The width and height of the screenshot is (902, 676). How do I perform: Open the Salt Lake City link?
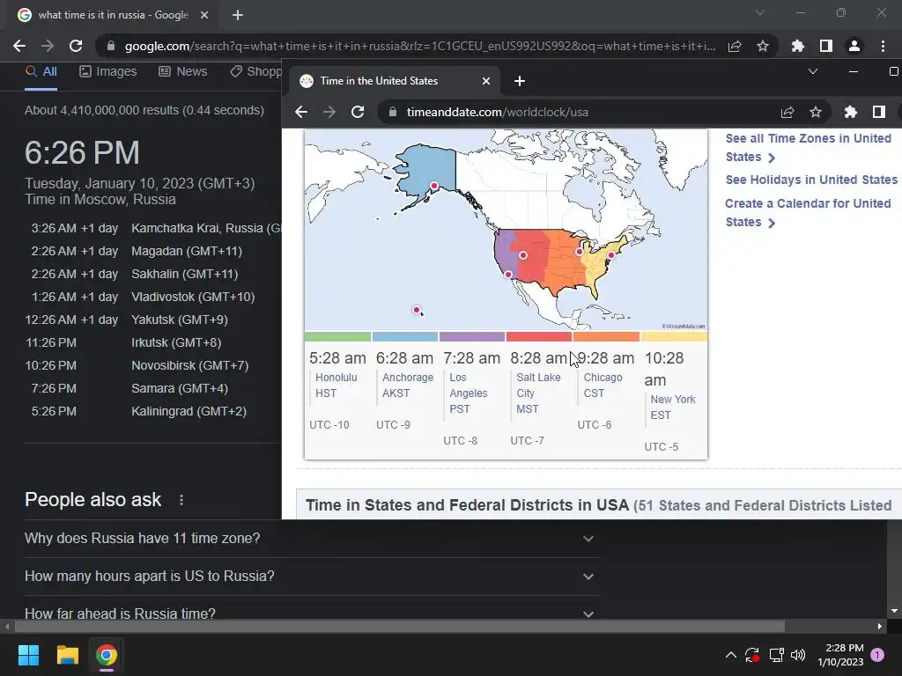[538, 386]
